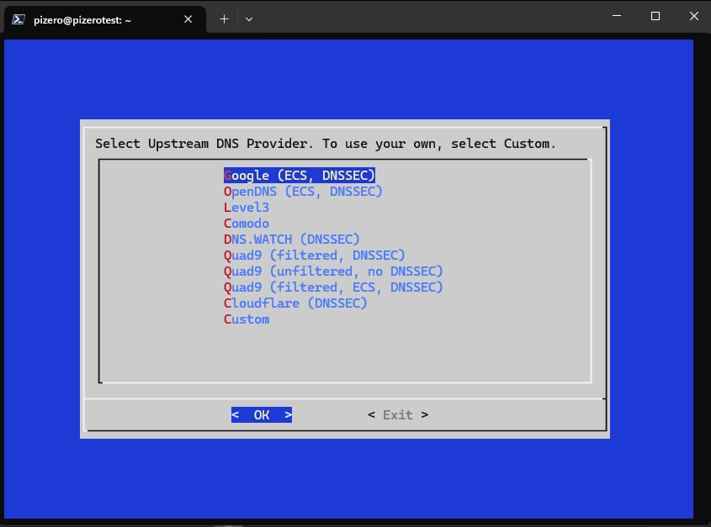This screenshot has width=711, height=527.
Task: Select Quad9 (unfiltered, no DNSSEC) entry
Action: pos(333,271)
